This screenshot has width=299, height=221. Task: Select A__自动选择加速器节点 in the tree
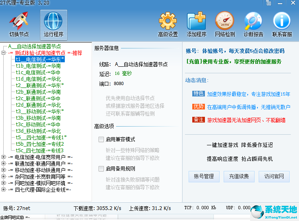(34, 46)
